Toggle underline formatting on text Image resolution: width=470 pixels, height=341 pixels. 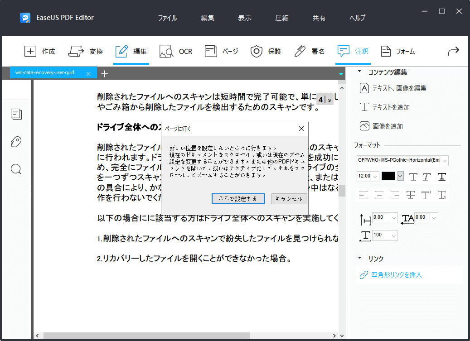pos(441,177)
